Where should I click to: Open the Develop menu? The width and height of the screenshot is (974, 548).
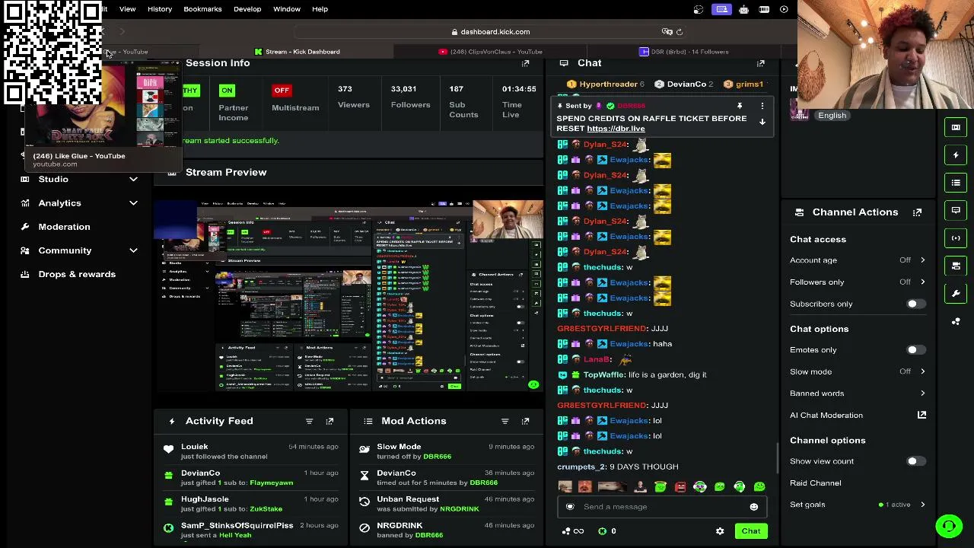(x=247, y=9)
